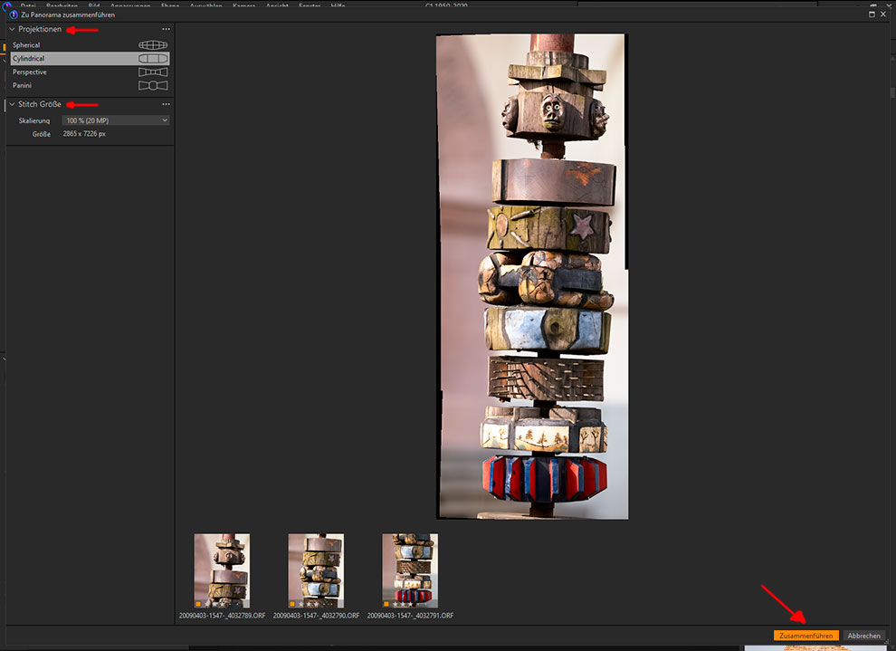Open the Stitch Größe three-dots options menu
Image resolution: width=896 pixels, height=651 pixels.
[166, 104]
